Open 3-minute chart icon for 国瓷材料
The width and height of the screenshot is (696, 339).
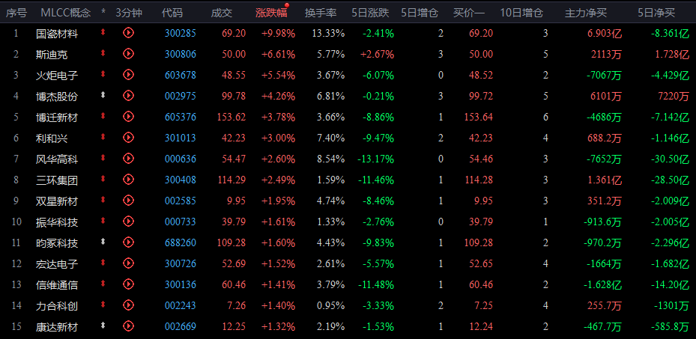128,33
